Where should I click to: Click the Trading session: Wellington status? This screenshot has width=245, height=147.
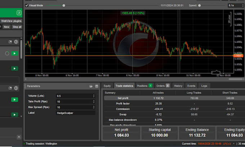(x=41, y=144)
